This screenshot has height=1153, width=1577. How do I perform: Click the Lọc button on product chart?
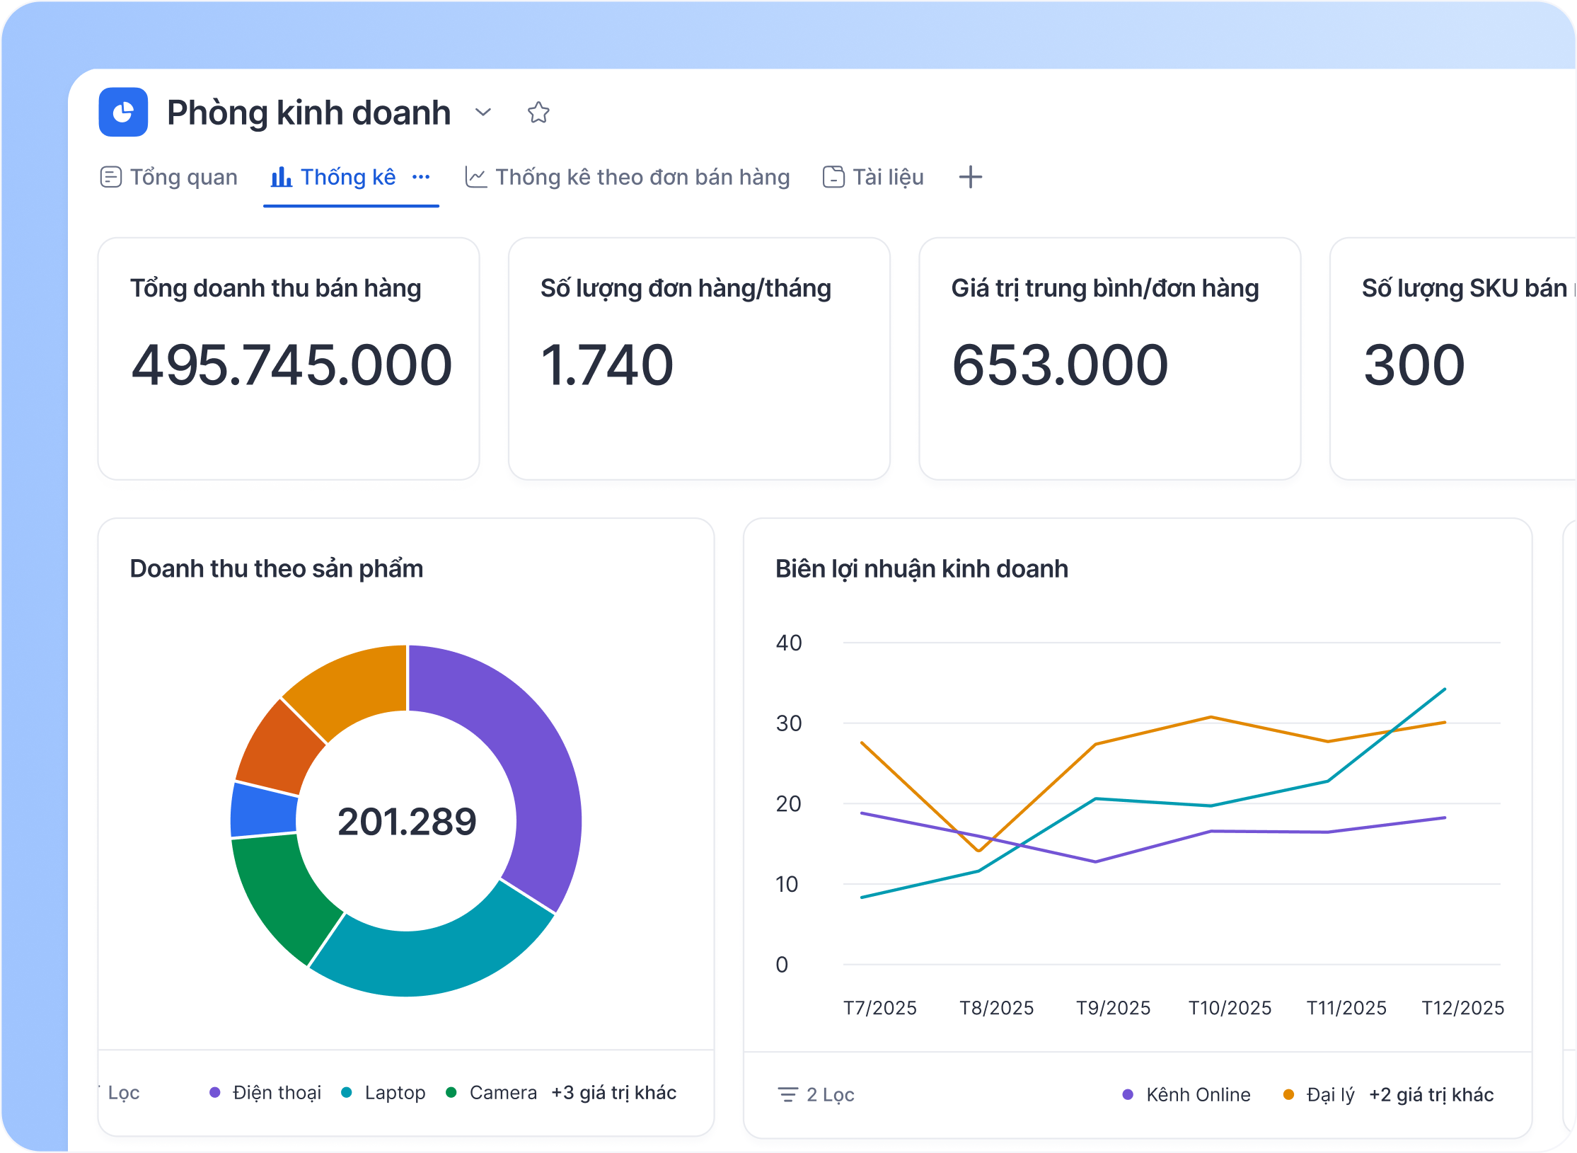(x=123, y=1092)
